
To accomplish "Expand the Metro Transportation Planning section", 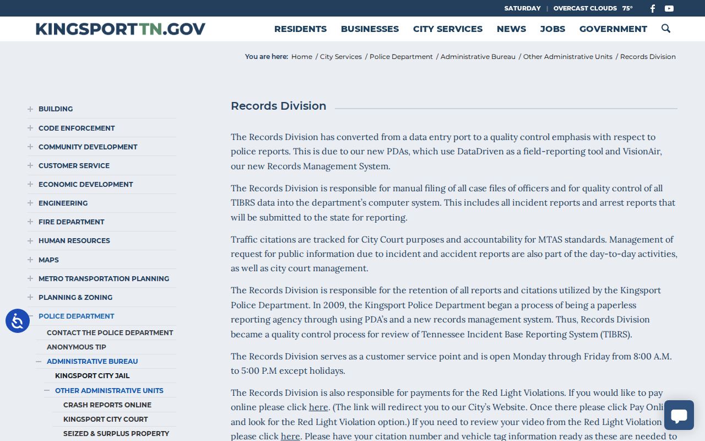I will tap(30, 278).
